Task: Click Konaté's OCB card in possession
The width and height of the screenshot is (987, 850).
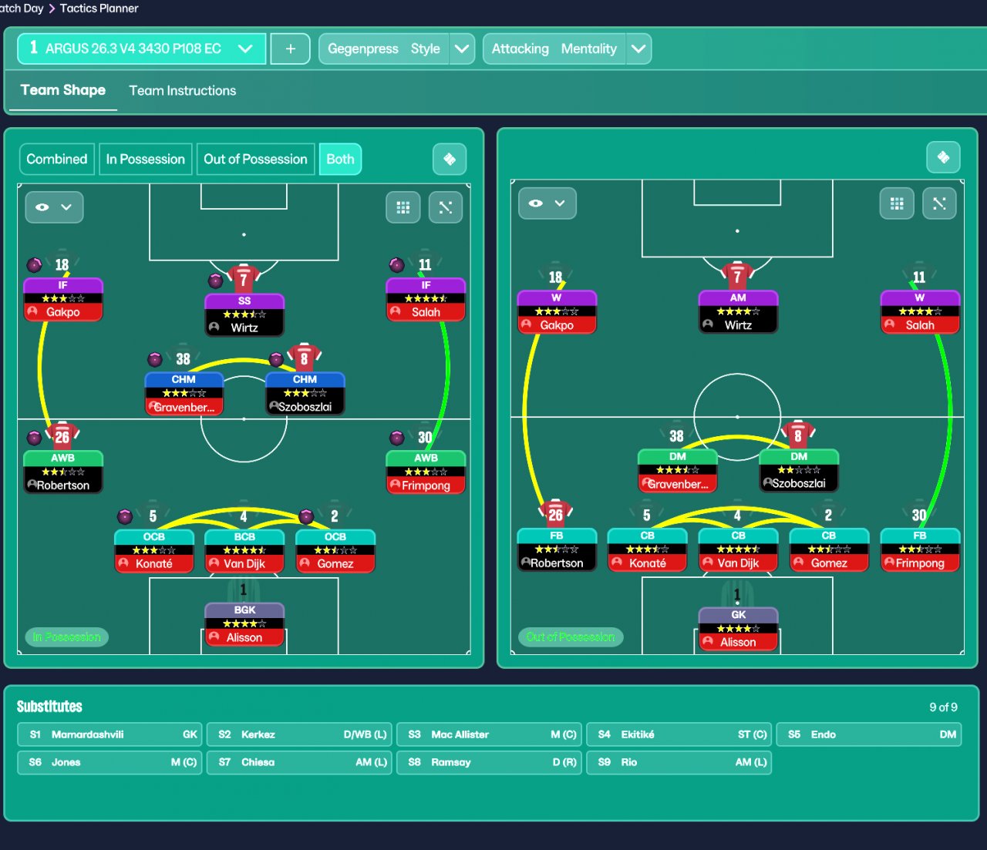Action: tap(154, 550)
